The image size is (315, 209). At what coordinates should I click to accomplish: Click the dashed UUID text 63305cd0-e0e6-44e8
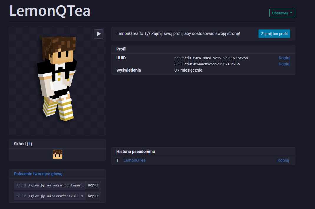[x=211, y=58]
